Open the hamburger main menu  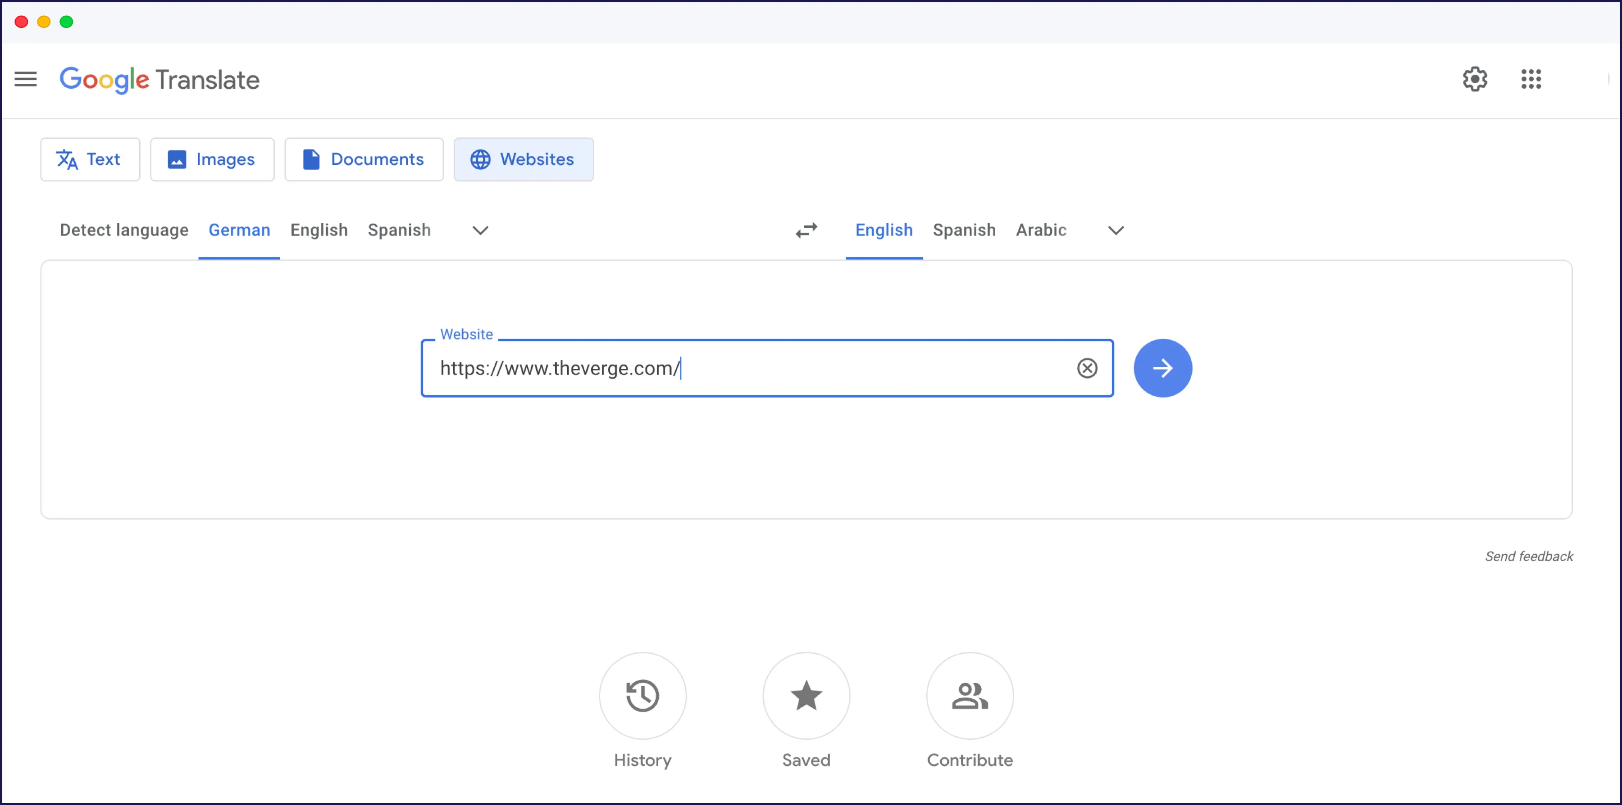[x=26, y=79]
